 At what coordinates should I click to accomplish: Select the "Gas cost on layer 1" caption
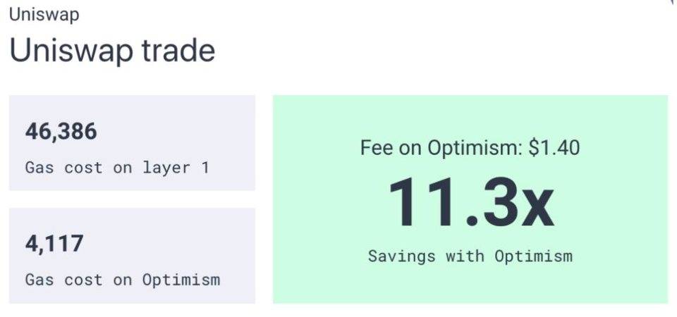(x=116, y=168)
